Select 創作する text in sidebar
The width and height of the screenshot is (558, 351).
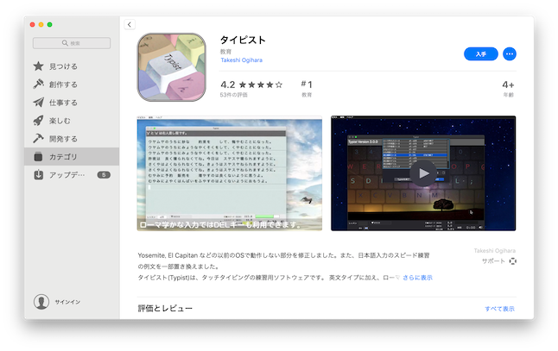(63, 85)
